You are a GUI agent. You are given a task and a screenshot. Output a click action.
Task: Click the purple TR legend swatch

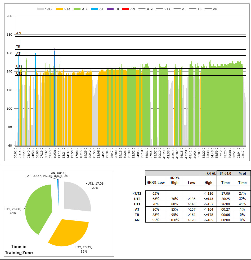(x=110, y=9)
